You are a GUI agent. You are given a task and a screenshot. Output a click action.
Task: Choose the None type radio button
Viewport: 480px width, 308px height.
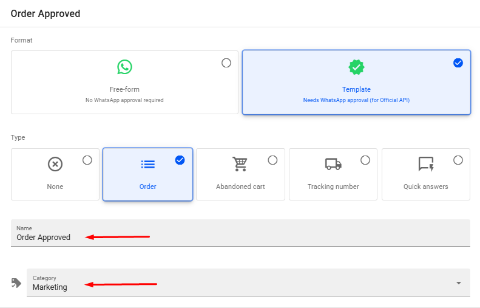coord(87,160)
